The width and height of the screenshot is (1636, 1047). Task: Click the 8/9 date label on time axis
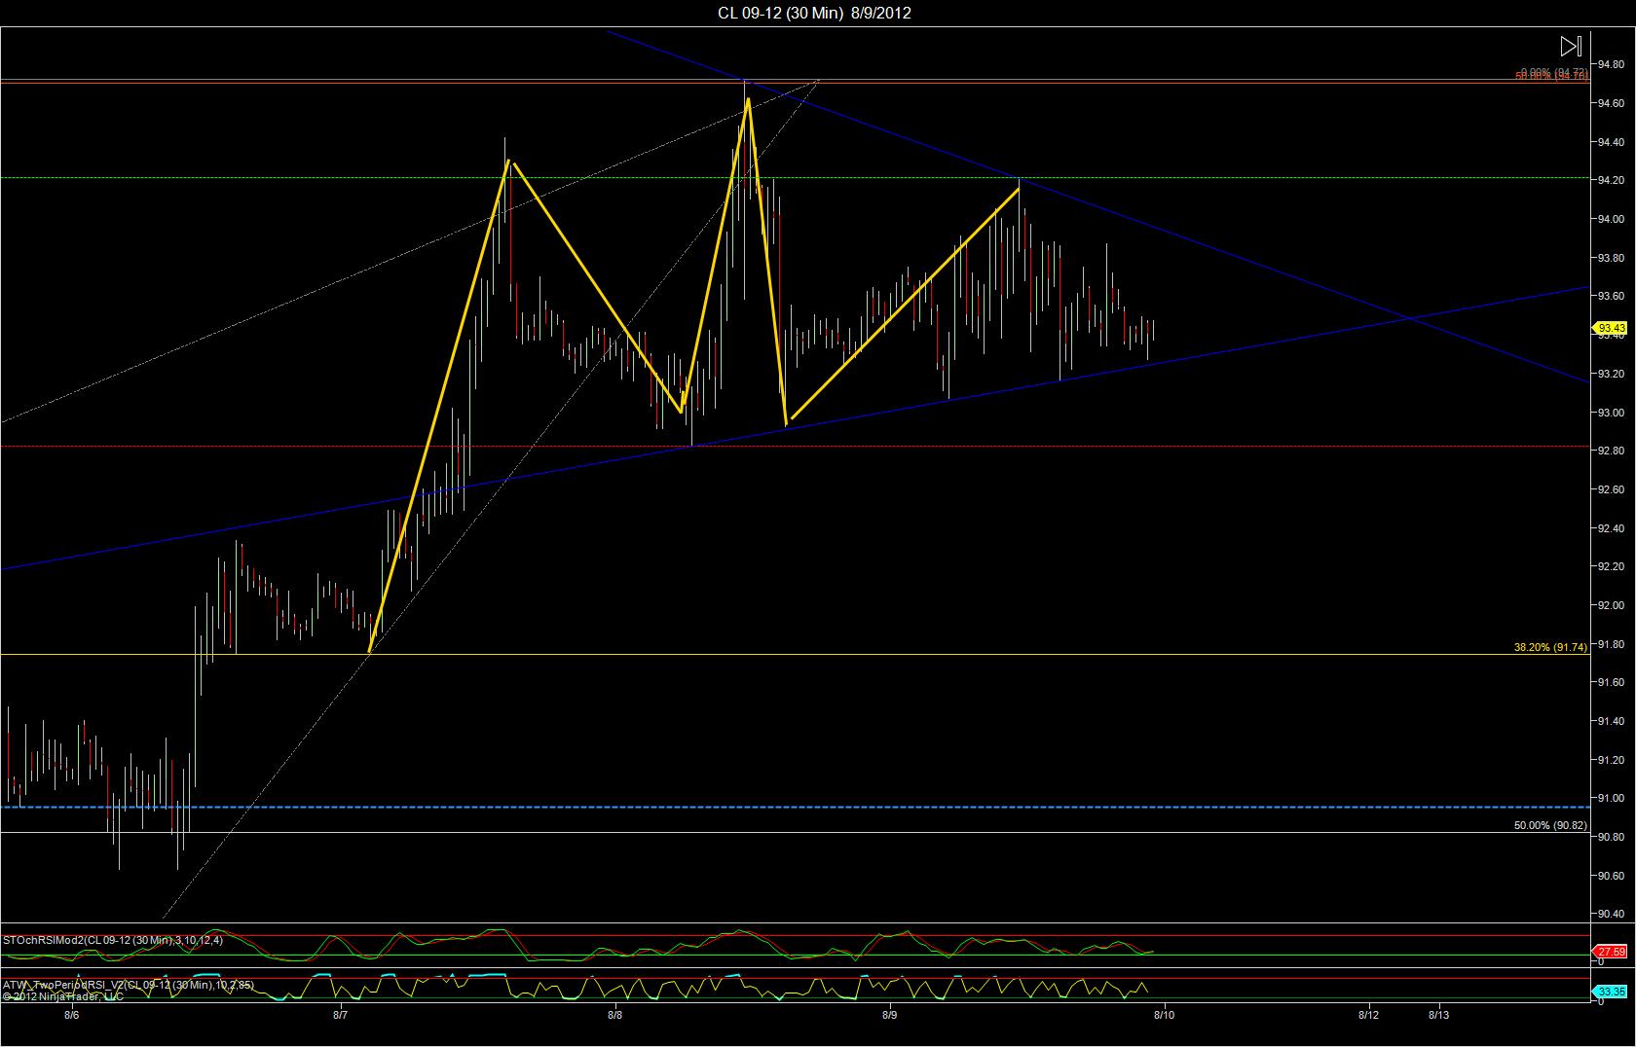click(x=889, y=1015)
